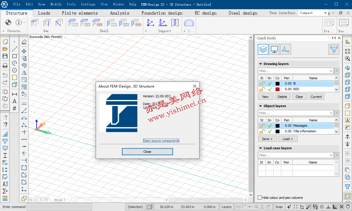
Task: Select the point support tool in Support group
Action: tap(150, 23)
